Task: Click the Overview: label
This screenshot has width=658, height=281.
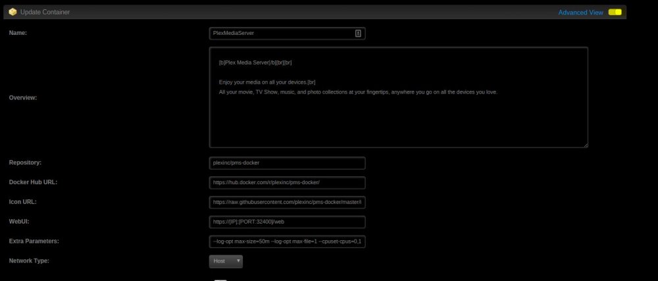Action: [23, 97]
